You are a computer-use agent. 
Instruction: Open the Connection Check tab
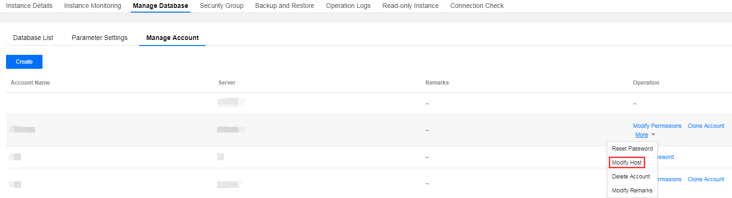point(477,6)
